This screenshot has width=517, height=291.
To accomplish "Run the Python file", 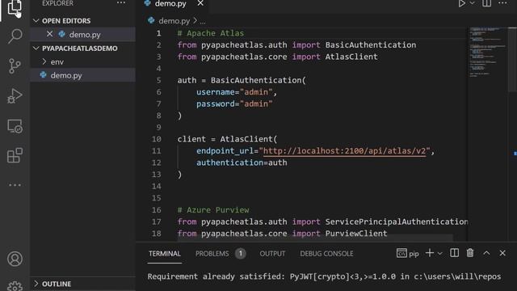I will (461, 3).
